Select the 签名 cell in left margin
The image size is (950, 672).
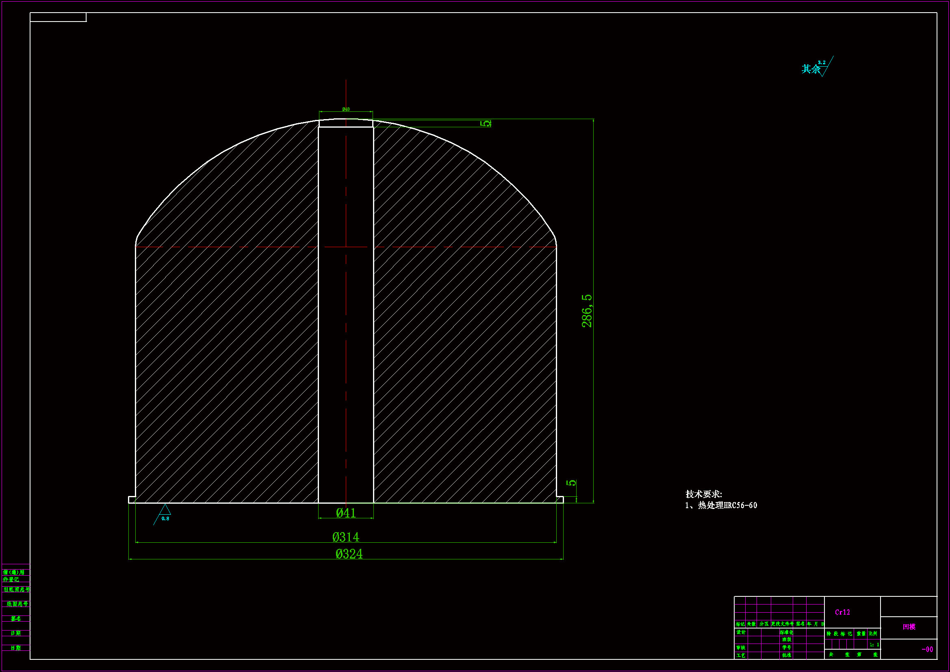[x=16, y=619]
